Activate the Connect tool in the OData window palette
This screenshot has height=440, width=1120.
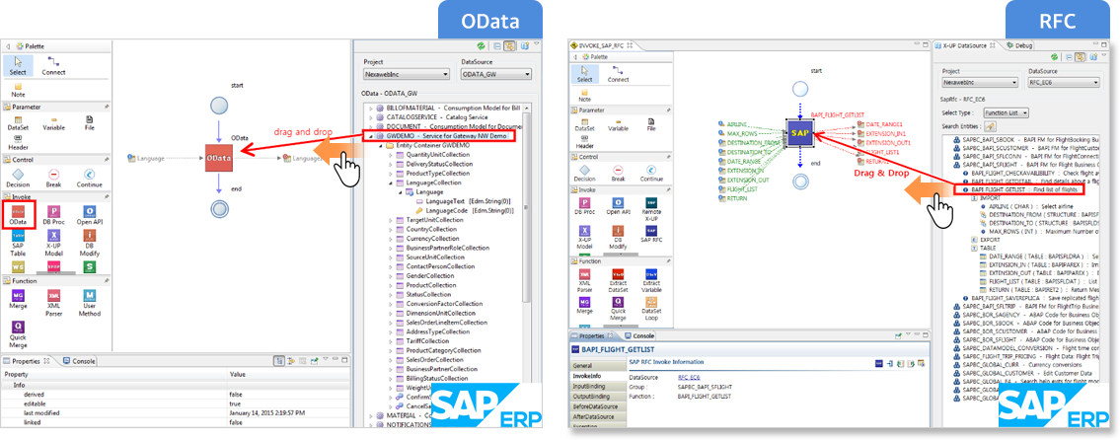(53, 65)
